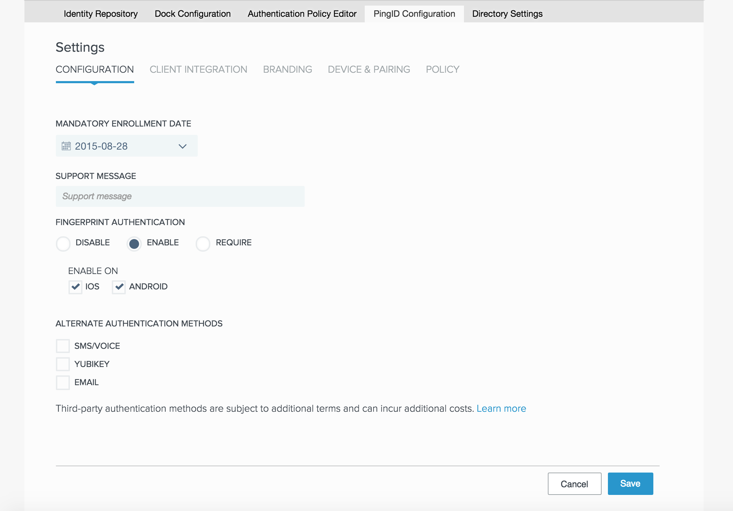Select the ENABLE fingerprint radio button
This screenshot has width=733, height=511.
click(134, 244)
